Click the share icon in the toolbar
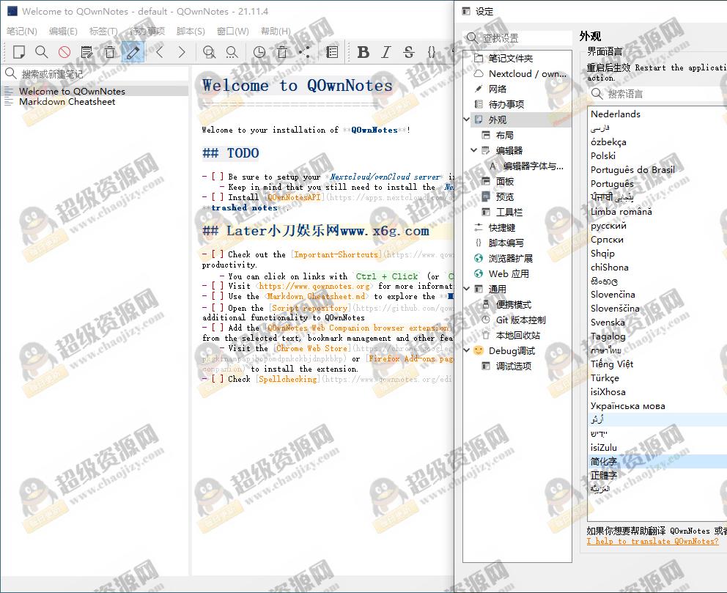Viewport: 727px width, 593px height. tap(303, 52)
